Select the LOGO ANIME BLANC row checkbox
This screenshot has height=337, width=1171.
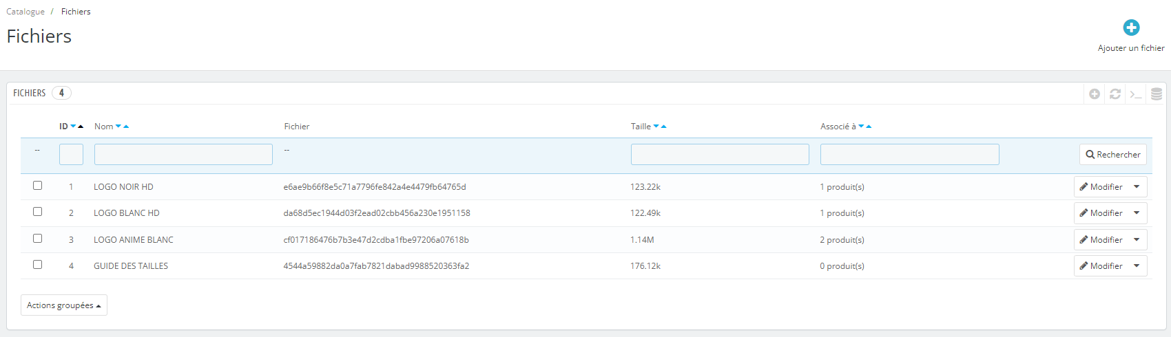tap(38, 239)
